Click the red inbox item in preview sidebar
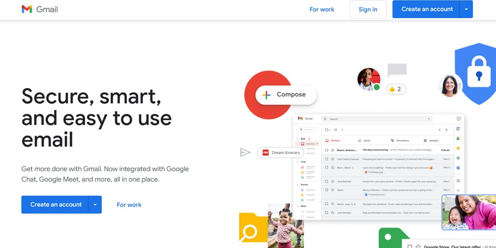Image resolution: width=496 pixels, height=248 pixels. 306,144
